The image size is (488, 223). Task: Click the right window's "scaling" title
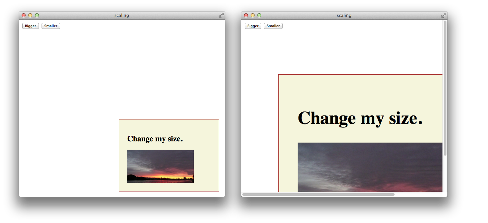click(344, 15)
